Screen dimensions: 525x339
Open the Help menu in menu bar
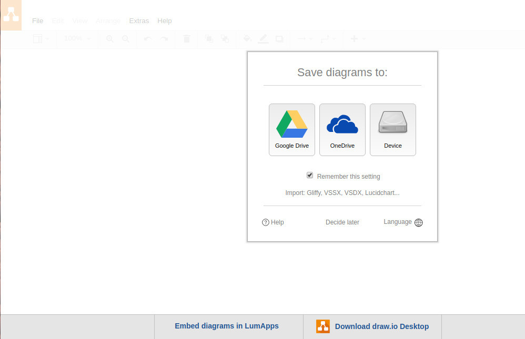tap(165, 21)
